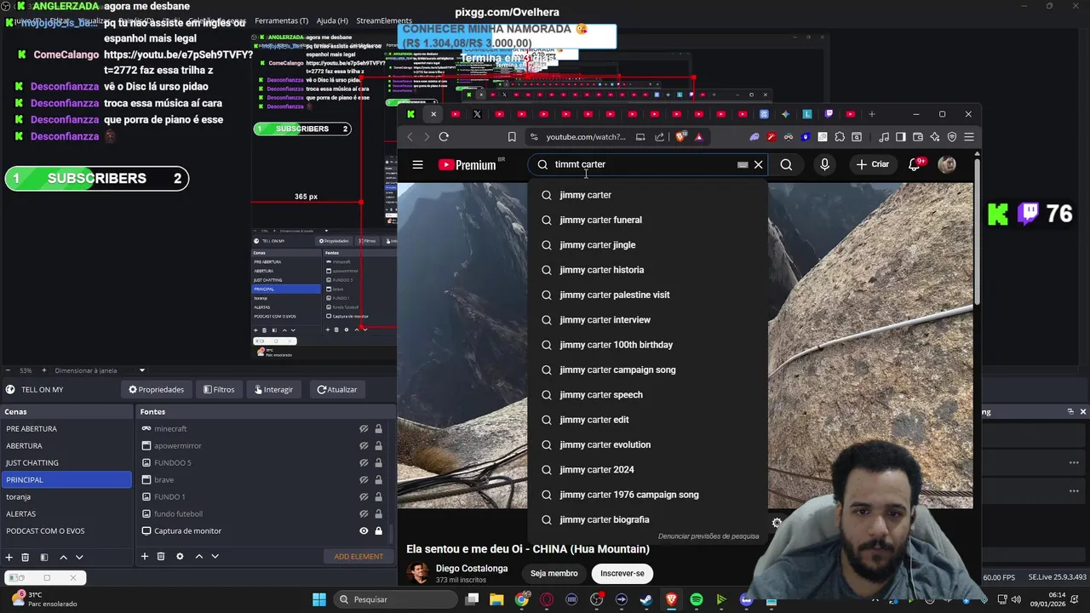Screen dimensions: 1090x613
Task: Click ADD ELEMENT button
Action: (359, 557)
